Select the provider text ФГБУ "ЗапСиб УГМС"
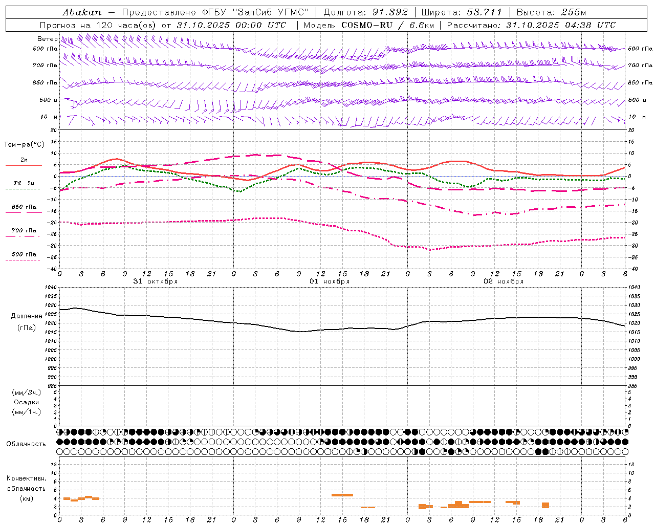 (x=256, y=12)
